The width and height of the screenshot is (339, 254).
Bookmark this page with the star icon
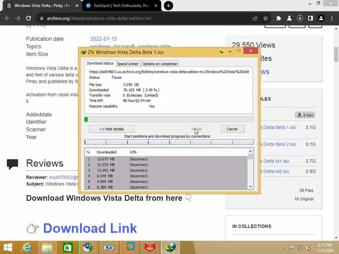(x=266, y=19)
